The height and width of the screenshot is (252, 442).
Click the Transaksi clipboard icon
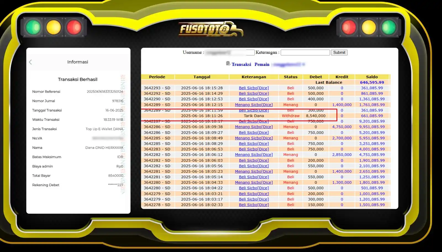click(x=228, y=63)
